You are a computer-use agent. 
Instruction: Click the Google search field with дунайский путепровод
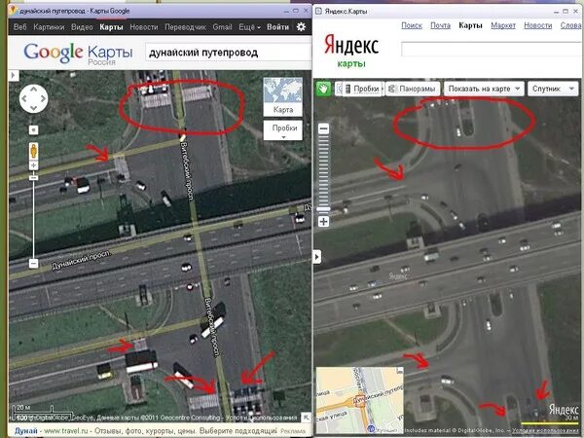(228, 53)
